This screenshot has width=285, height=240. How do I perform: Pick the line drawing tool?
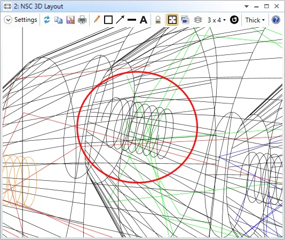132,20
